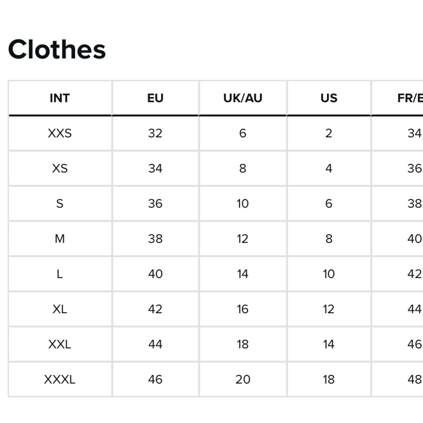Click US value 8 in M row
The image size is (423, 423).
pyautogui.click(x=329, y=239)
